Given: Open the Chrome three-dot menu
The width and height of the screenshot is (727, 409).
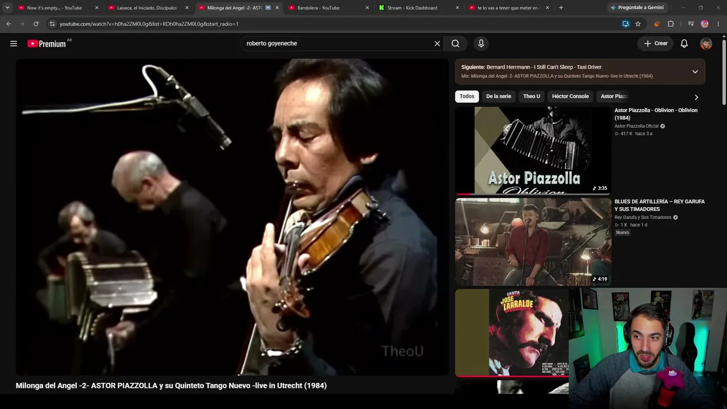Looking at the screenshot, I should coord(718,24).
